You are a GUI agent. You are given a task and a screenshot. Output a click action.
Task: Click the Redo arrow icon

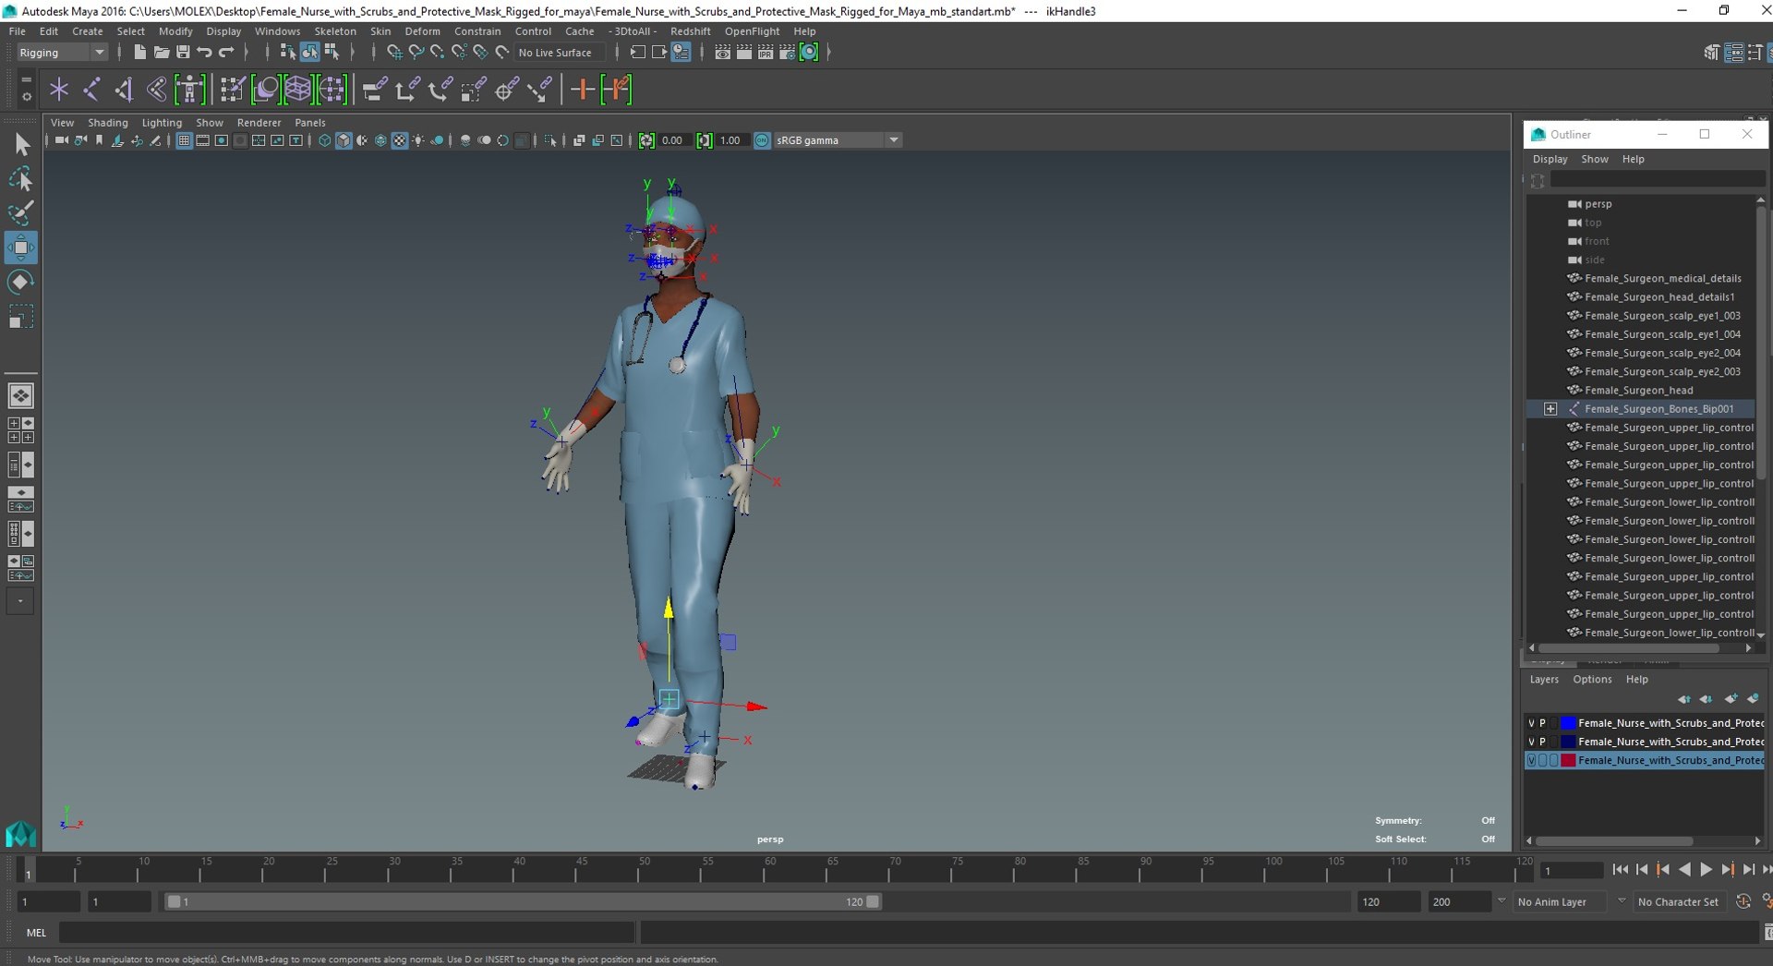click(x=226, y=53)
